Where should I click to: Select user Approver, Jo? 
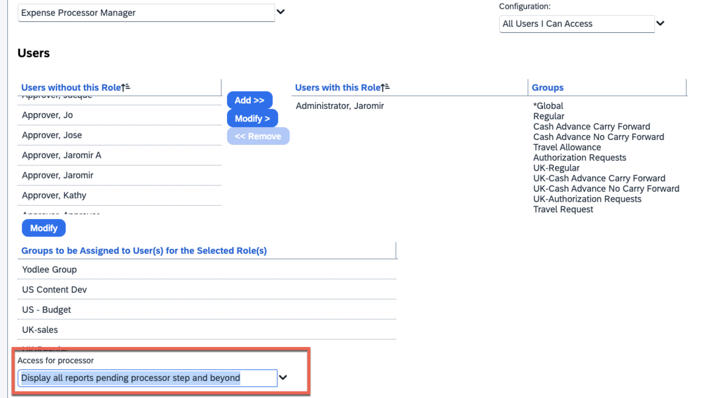pyautogui.click(x=47, y=115)
